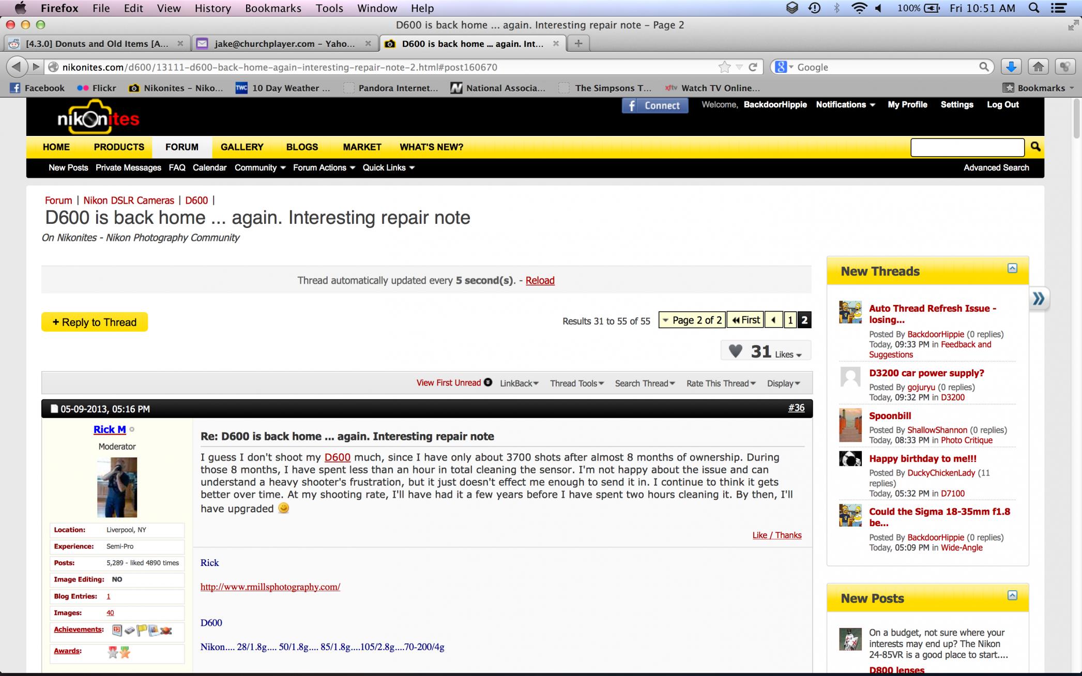Viewport: 1082px width, 676px height.
Task: Open a new browser tab with plus
Action: (x=578, y=43)
